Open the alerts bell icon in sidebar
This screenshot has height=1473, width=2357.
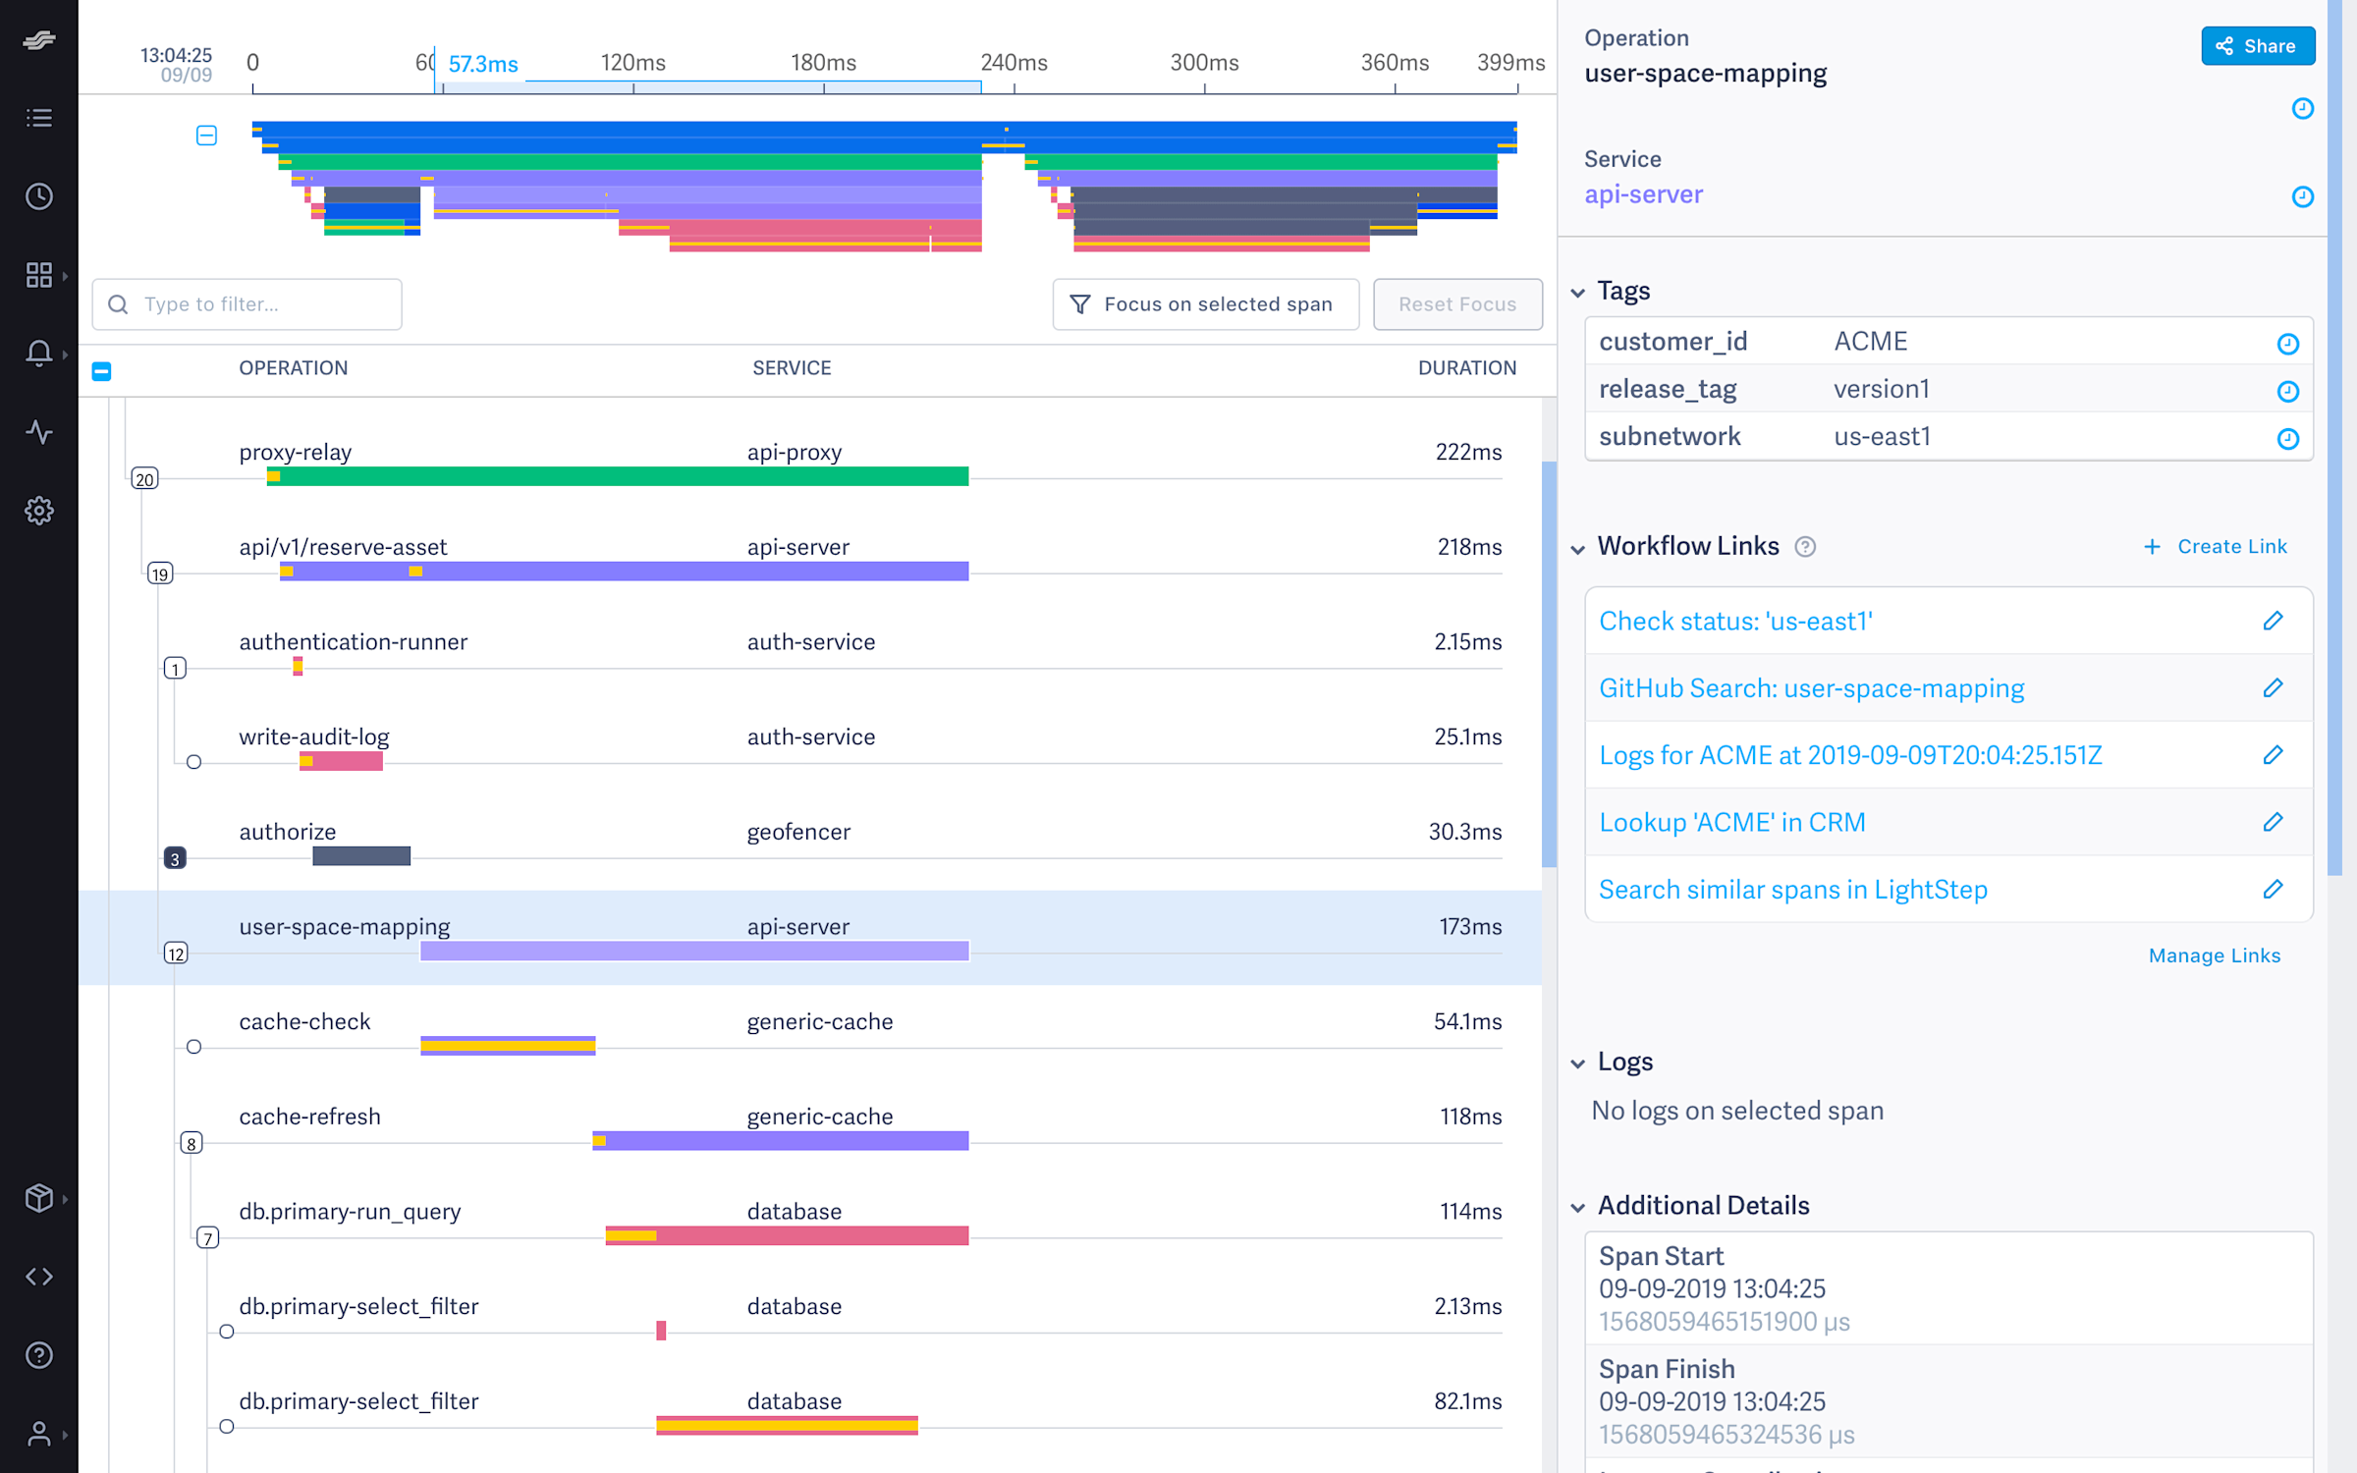[39, 354]
